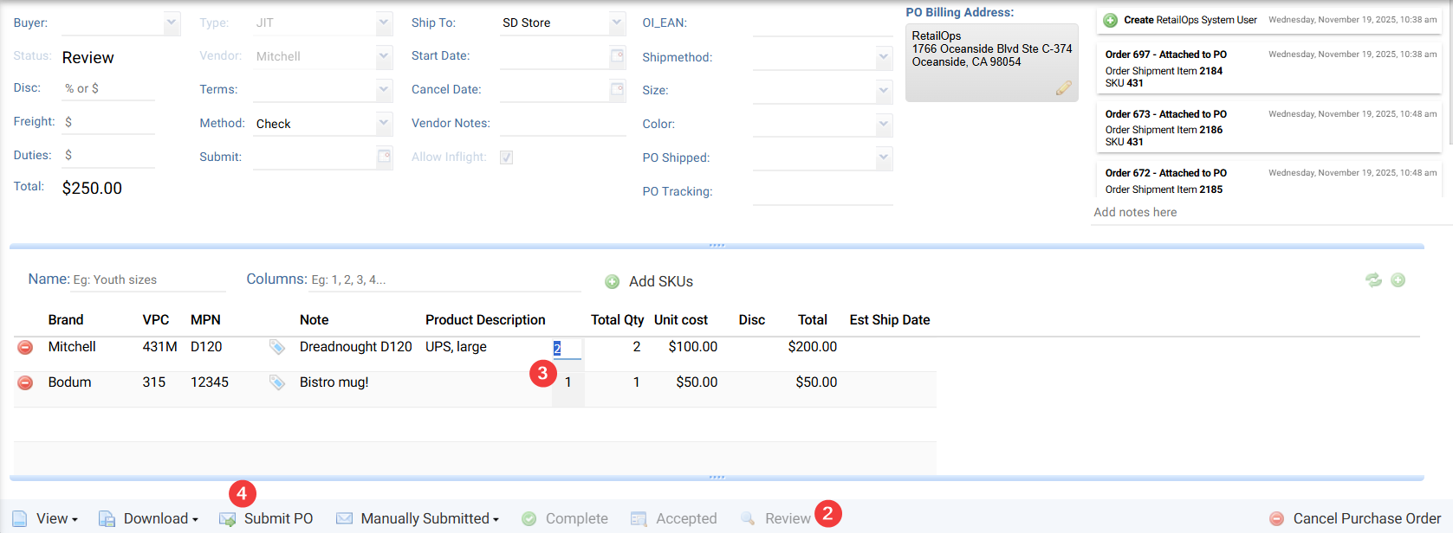Click the Submit PO button

[267, 518]
